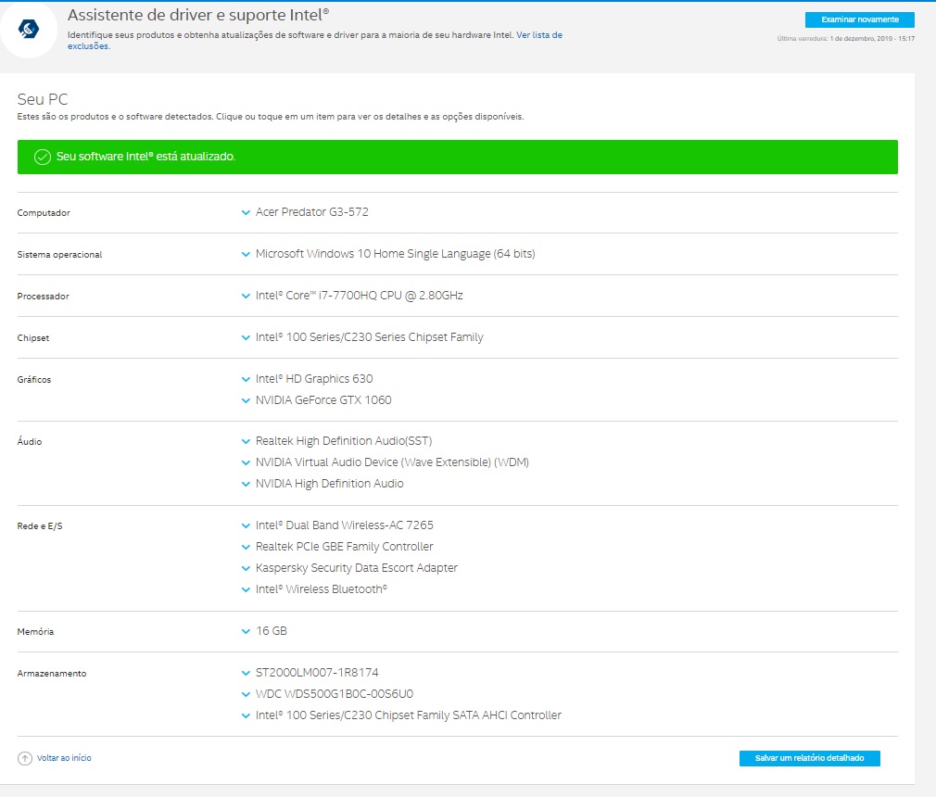Click the Áudio row label
The image size is (936, 797).
point(30,442)
